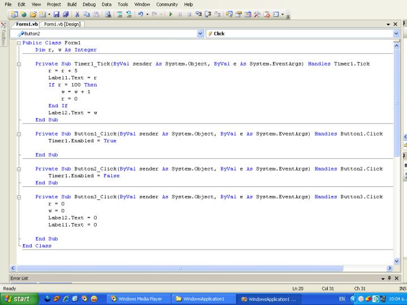The image size is (407, 305).
Task: Open the Properties Window toolbar icon
Action: click(239, 14)
